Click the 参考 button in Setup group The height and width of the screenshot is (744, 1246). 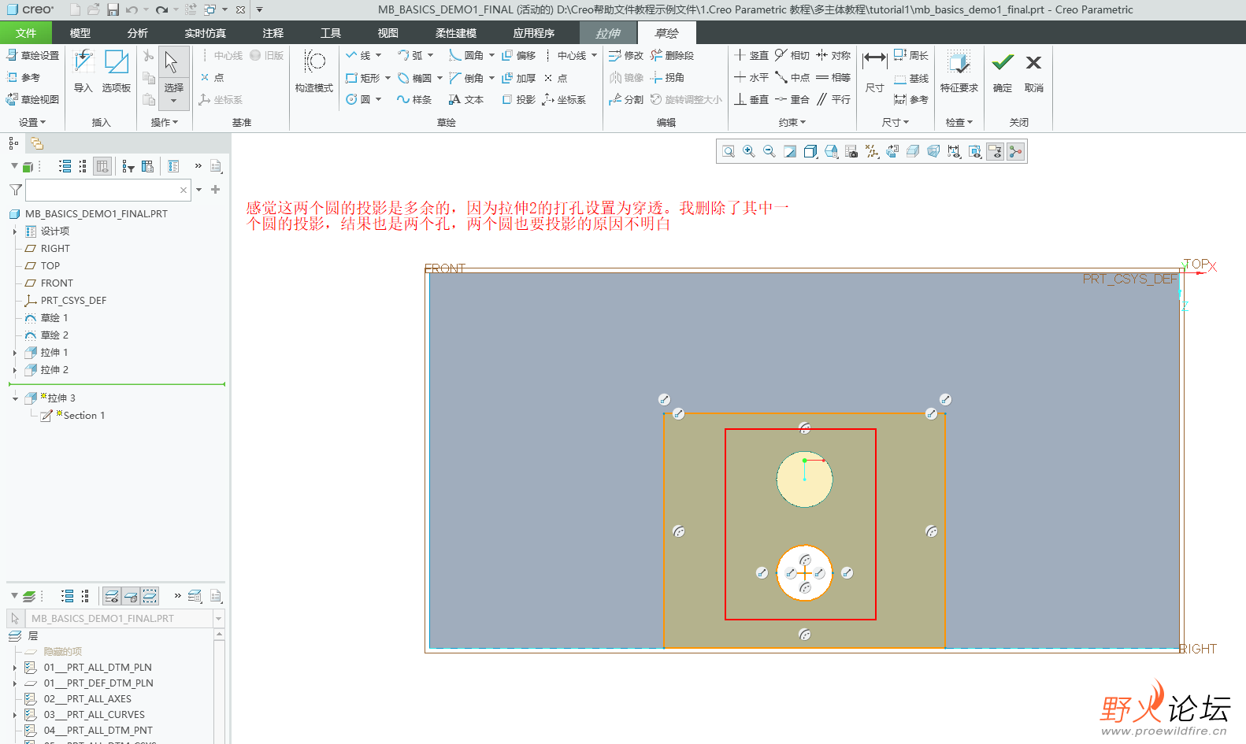pos(23,77)
